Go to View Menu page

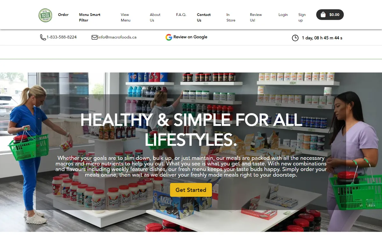point(126,18)
